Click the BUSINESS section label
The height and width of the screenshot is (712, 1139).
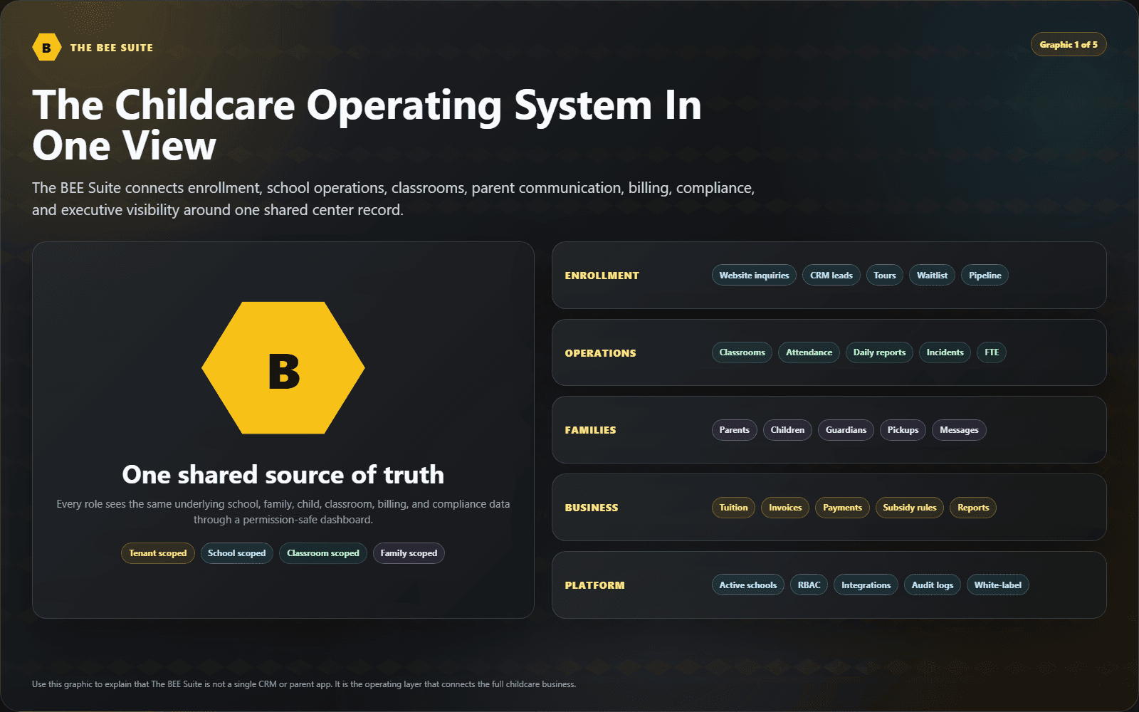[x=592, y=508]
